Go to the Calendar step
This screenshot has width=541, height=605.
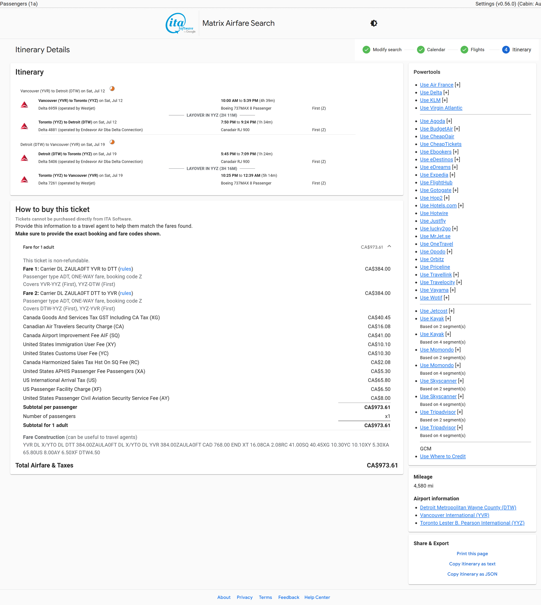coord(436,49)
